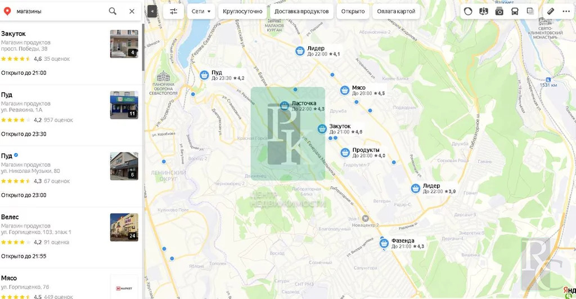The image size is (576, 299).
Task: Click the 957 оценок text
Action: pos(58,120)
